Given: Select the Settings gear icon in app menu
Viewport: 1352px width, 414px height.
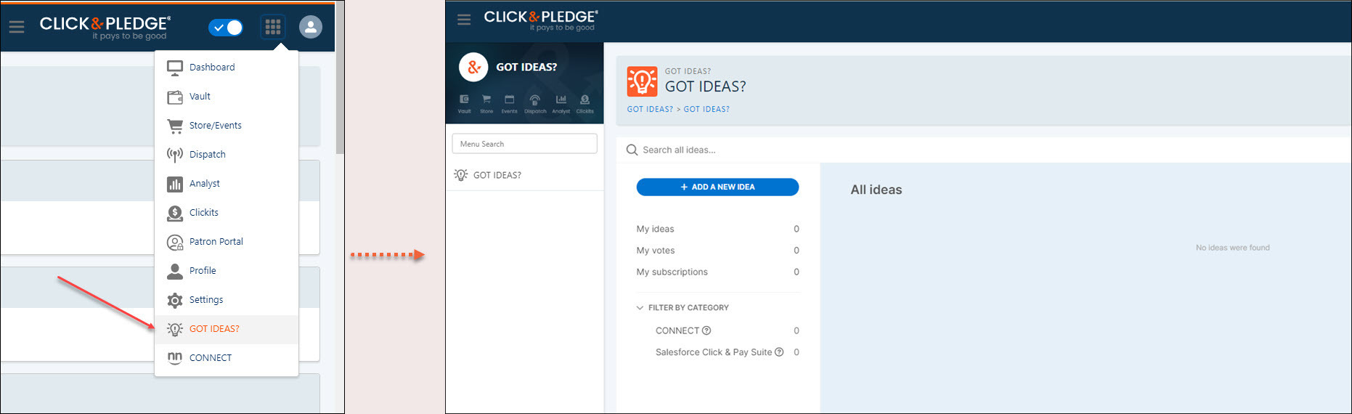Looking at the screenshot, I should click(x=175, y=300).
